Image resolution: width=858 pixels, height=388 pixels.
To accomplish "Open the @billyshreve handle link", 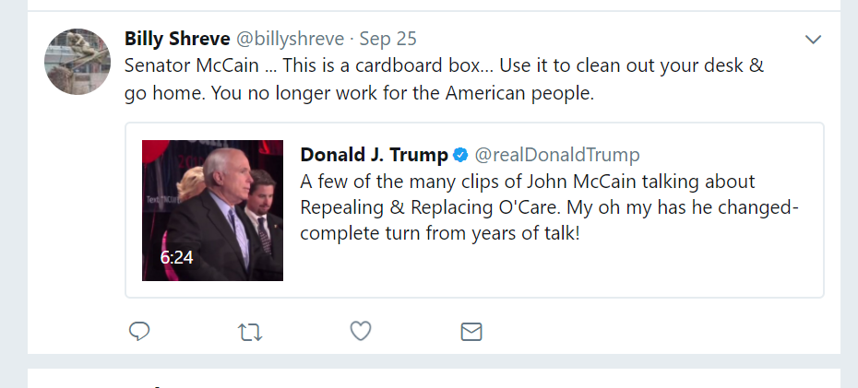I will [x=290, y=39].
